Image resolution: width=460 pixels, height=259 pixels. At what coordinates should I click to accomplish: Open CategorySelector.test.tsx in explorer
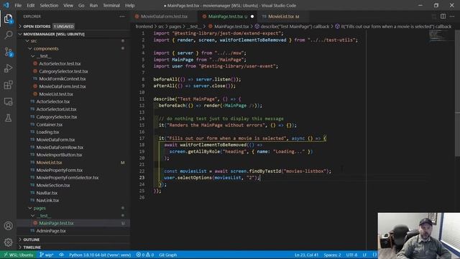pyautogui.click(x=63, y=71)
